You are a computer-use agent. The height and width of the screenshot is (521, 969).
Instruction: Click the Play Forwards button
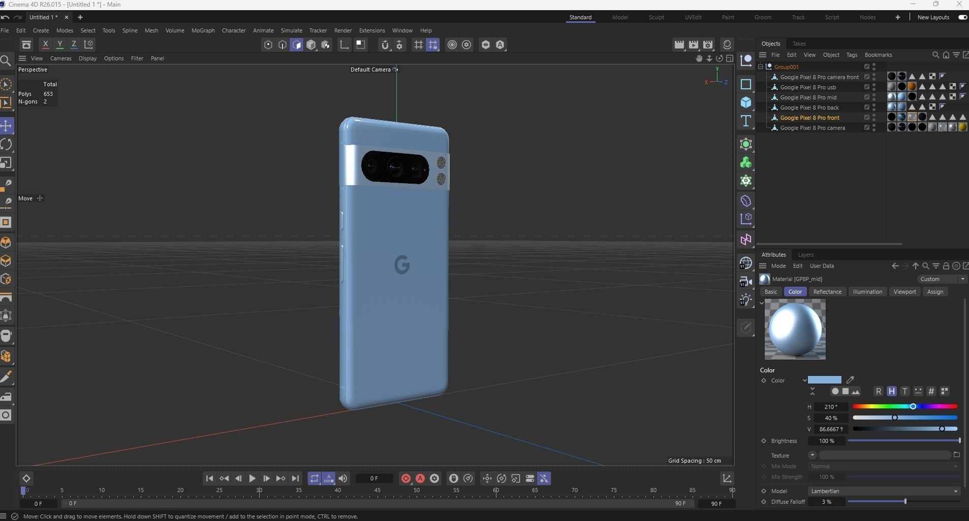[252, 478]
